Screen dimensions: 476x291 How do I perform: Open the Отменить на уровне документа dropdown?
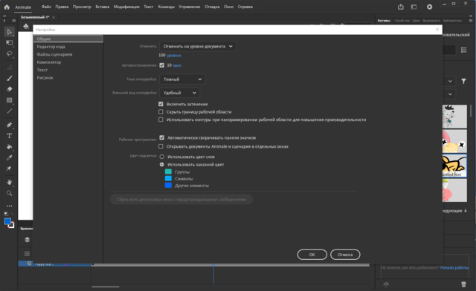tap(198, 46)
